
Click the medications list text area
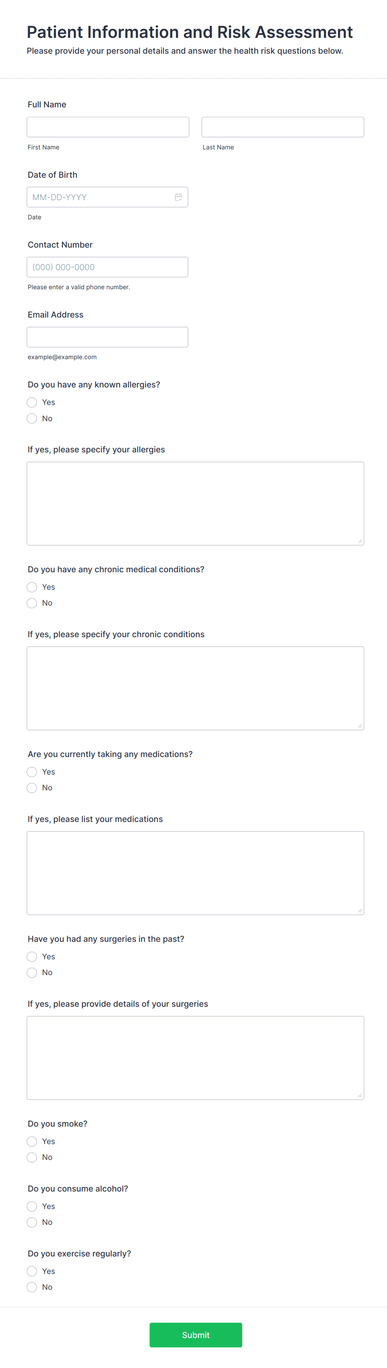coord(195,872)
